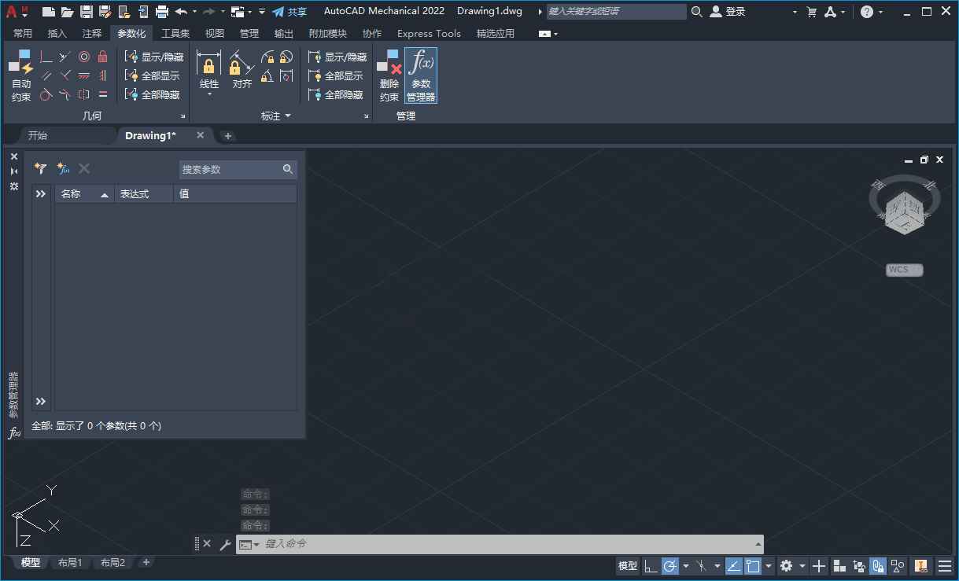959x581 pixels.
Task: Apply the Fix (lock) geometric constraint
Action: [102, 57]
